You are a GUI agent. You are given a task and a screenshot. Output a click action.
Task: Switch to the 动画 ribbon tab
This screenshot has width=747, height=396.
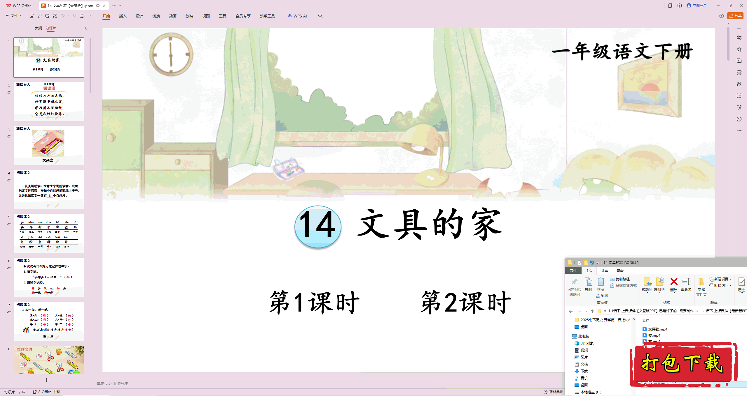click(x=172, y=16)
